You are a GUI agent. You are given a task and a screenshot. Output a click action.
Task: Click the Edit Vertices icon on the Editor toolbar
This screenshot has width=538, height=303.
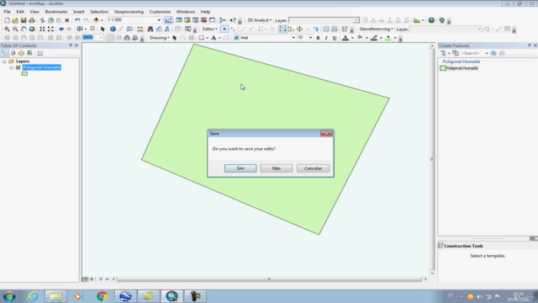click(282, 29)
